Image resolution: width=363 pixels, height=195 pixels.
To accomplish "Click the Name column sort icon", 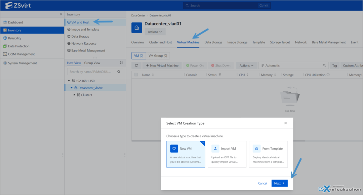I will tap(153, 75).
